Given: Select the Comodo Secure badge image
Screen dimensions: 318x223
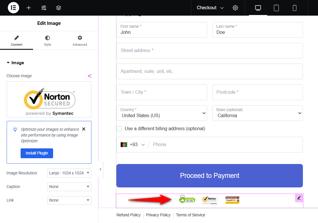Looking at the screenshot, I should 187,199.
